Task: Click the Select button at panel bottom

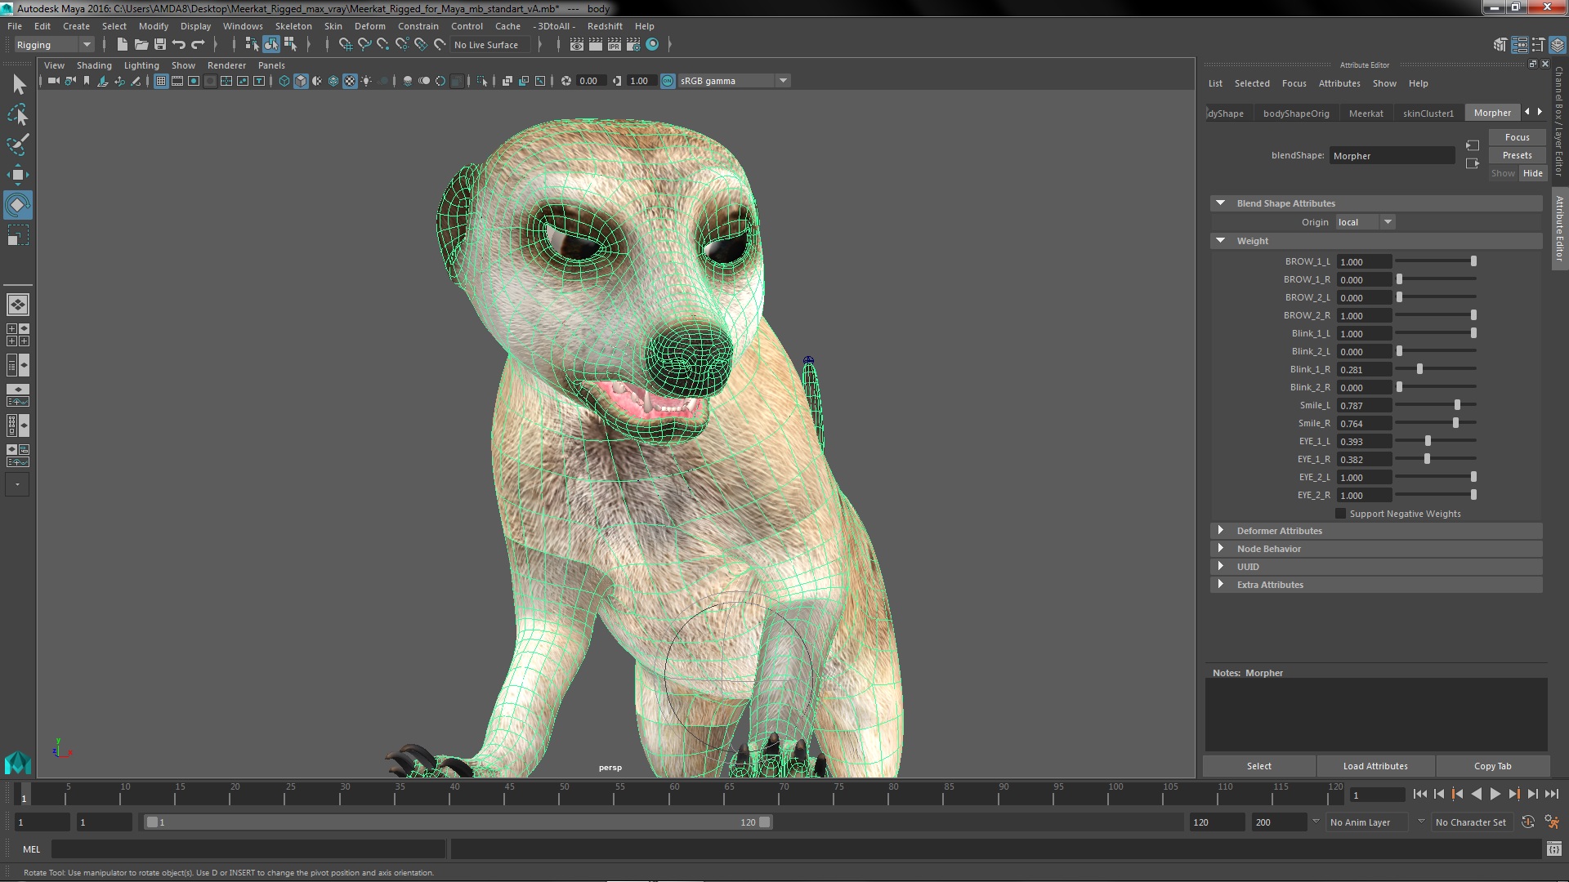Action: click(1258, 766)
